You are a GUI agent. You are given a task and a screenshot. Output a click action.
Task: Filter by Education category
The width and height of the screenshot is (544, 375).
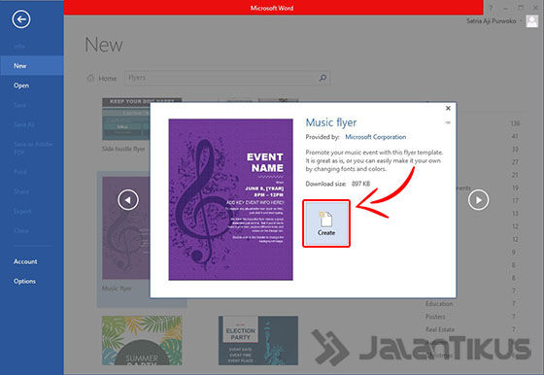pyautogui.click(x=439, y=304)
